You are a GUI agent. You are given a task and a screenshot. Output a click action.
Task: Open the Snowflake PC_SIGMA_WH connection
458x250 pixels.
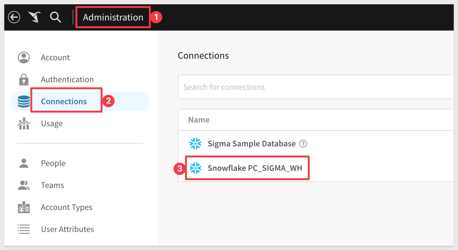255,168
